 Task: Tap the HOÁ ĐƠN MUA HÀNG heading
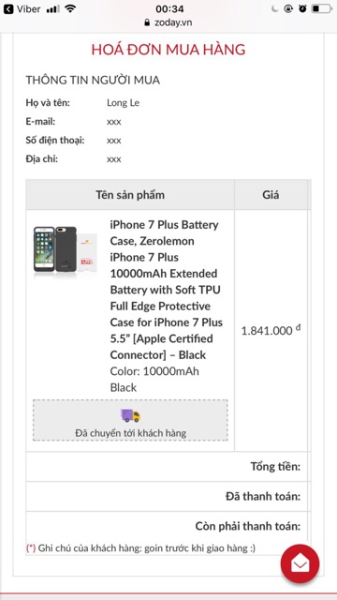168,50
